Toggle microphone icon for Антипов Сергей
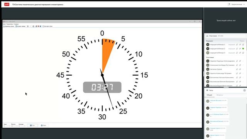 [237, 69]
